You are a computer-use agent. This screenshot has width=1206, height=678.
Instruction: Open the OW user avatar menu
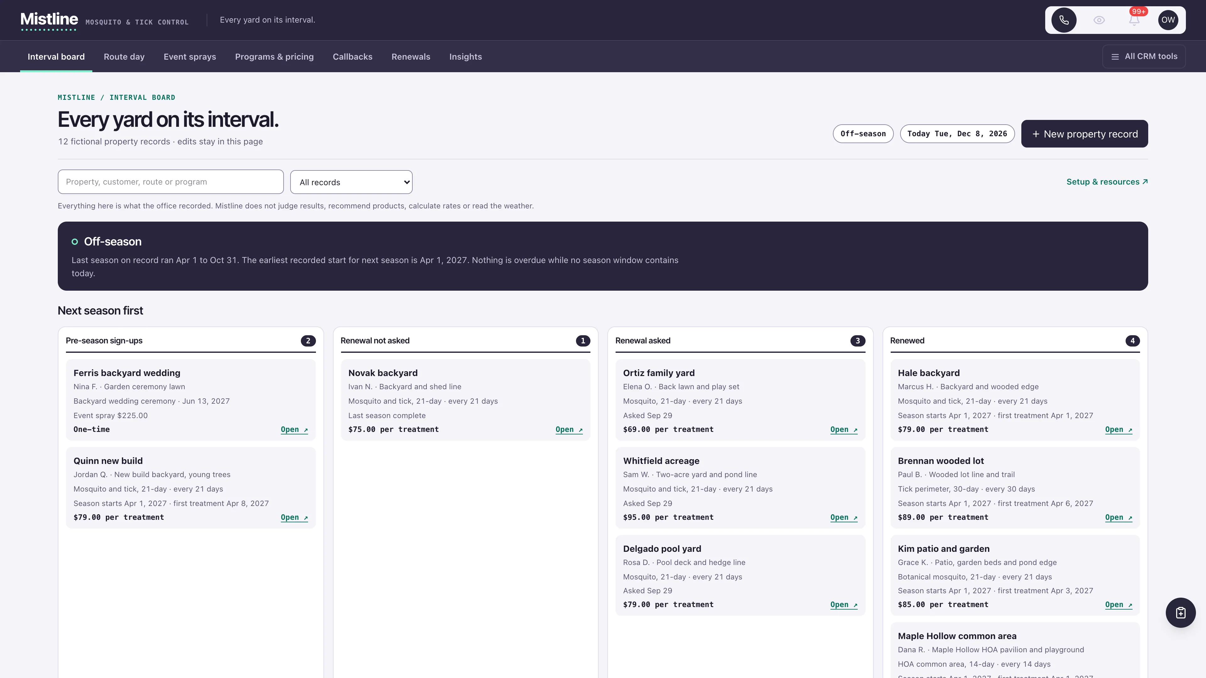tap(1168, 20)
